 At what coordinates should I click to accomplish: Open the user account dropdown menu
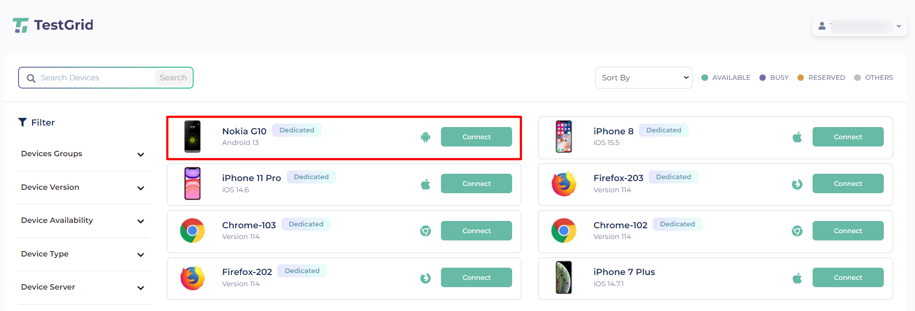(859, 26)
